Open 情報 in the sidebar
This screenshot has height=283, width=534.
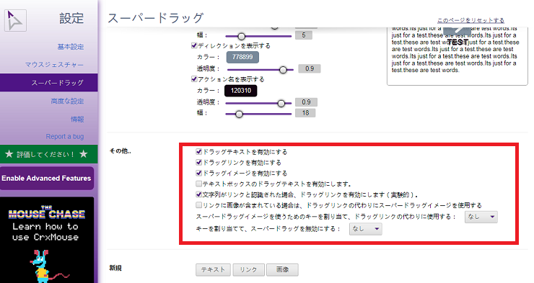pyautogui.click(x=77, y=119)
